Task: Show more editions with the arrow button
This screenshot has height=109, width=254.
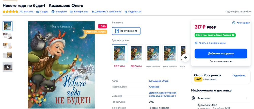Action: click(x=185, y=58)
